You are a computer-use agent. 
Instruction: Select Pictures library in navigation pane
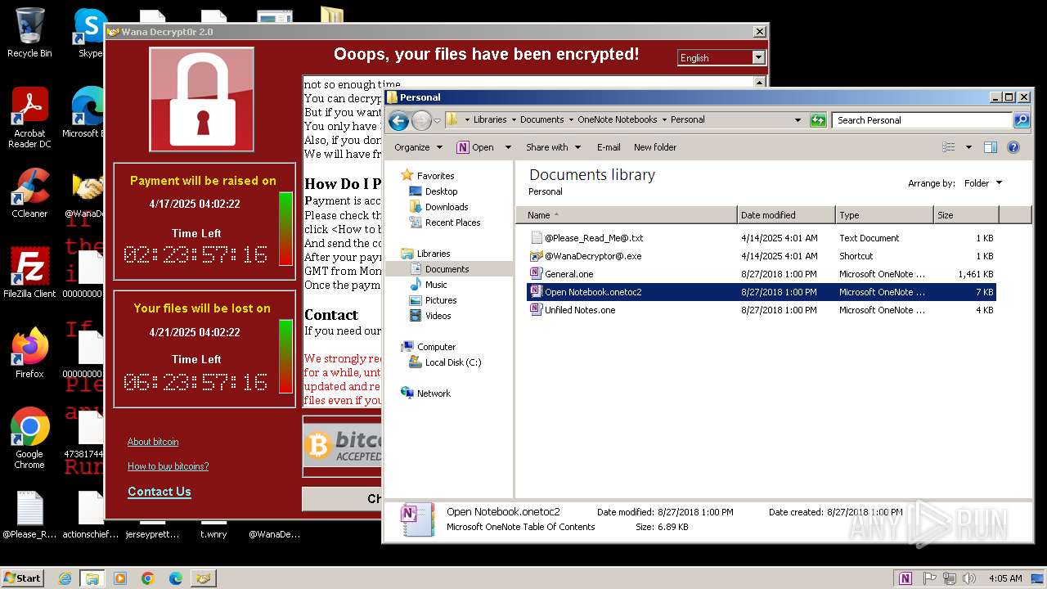441,300
